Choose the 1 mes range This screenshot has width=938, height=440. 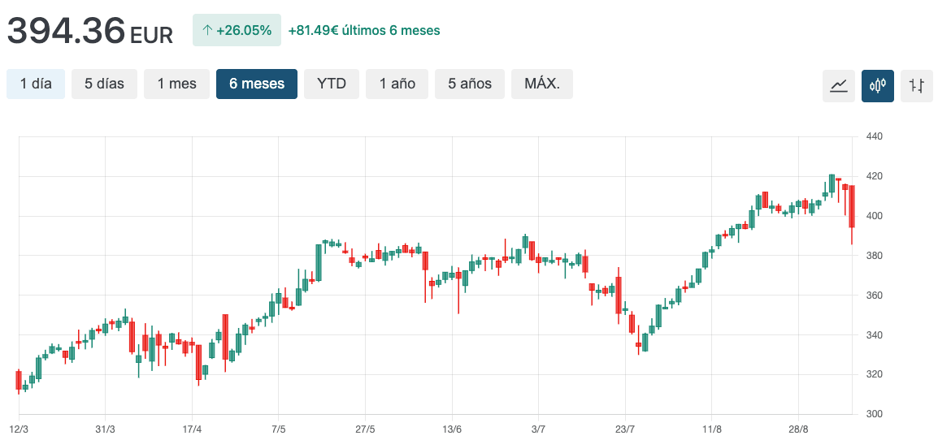[x=176, y=84]
